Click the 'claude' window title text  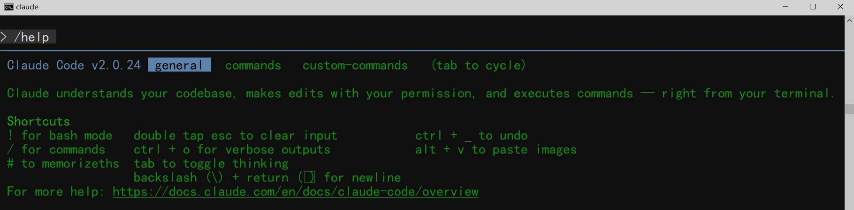pos(27,7)
